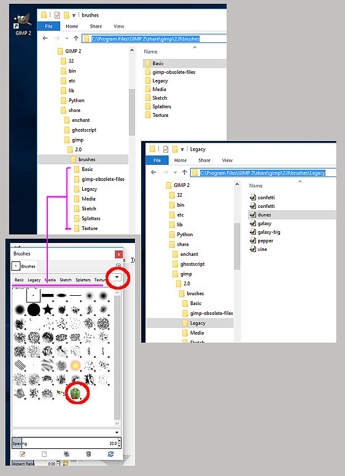Click the File button in Legacy window
345x476 pixels.
tap(157, 161)
